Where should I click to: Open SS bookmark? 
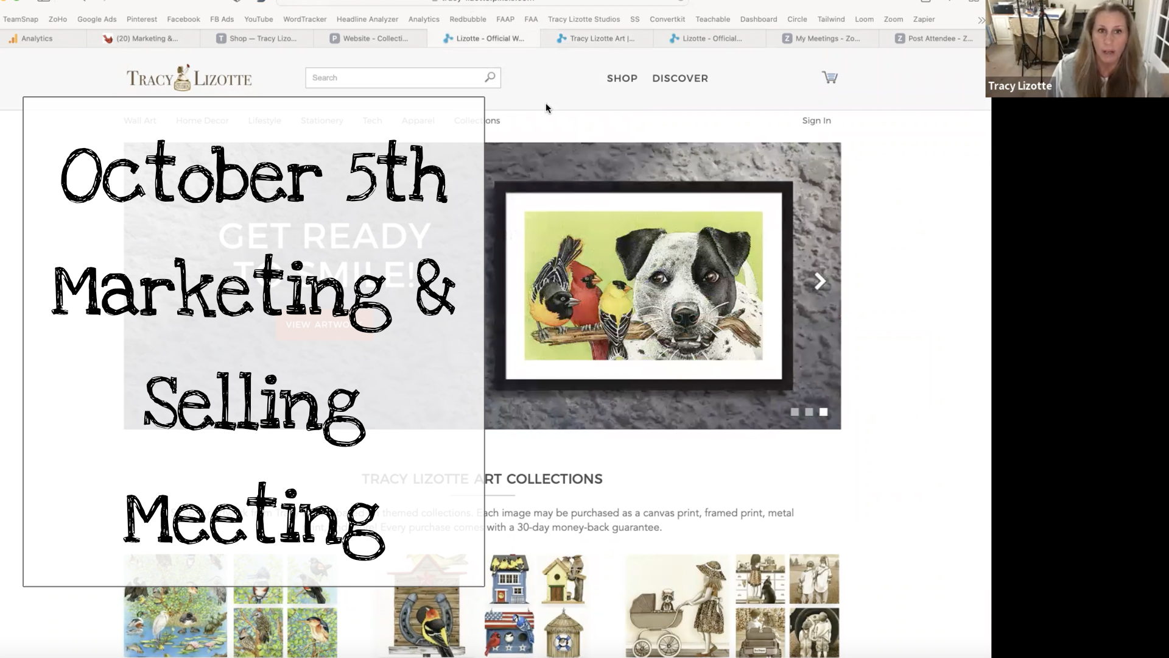pyautogui.click(x=635, y=19)
